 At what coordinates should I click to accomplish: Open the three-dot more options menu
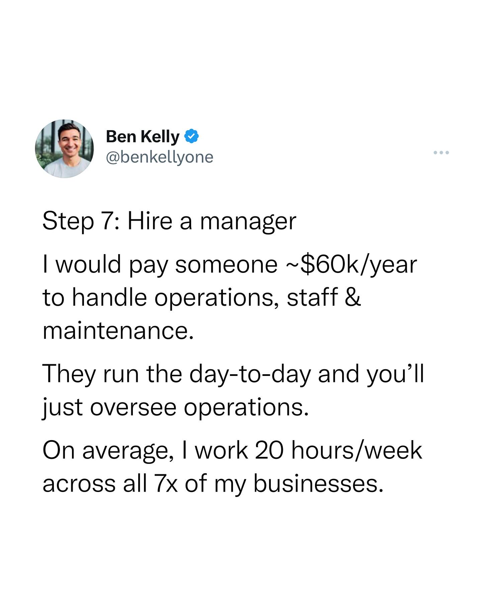441,153
